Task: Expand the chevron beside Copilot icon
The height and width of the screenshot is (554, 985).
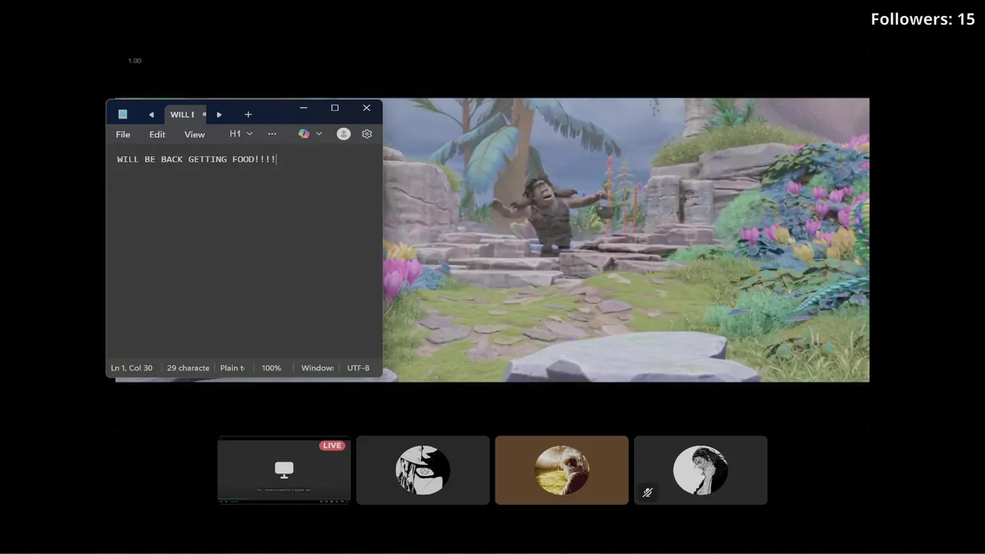Action: pos(319,134)
